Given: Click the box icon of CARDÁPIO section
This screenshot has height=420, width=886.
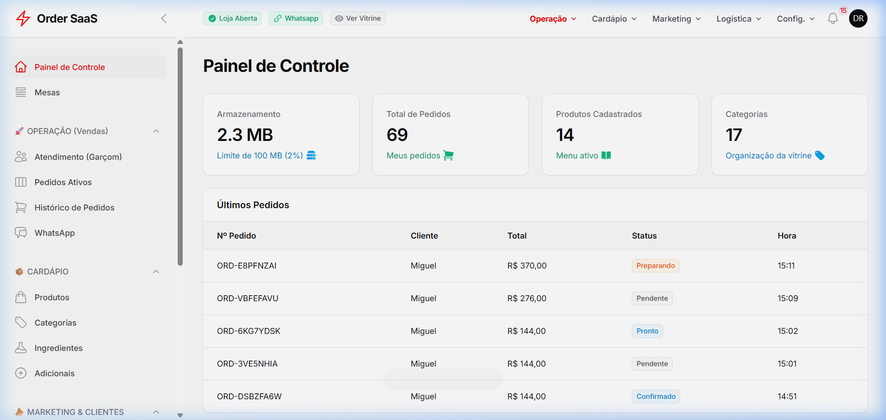Looking at the screenshot, I should [x=19, y=272].
